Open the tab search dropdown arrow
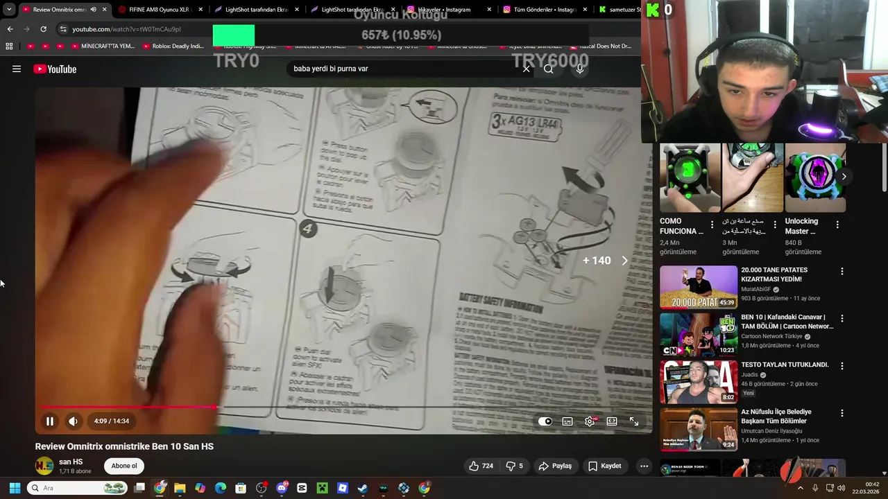The image size is (888, 499). pyautogui.click(x=9, y=10)
